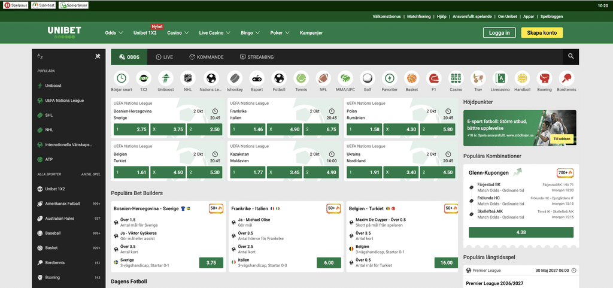Select the F1 helmet icon
This screenshot has height=288, width=613.
[433, 78]
